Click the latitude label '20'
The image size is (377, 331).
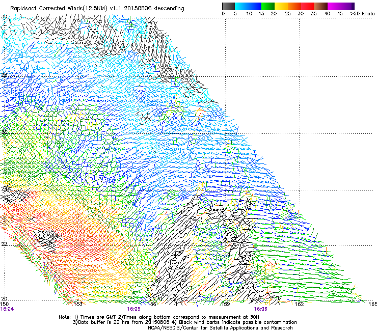pyautogui.click(x=4, y=299)
